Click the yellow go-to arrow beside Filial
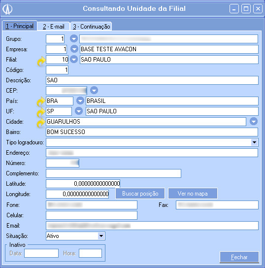The width and height of the screenshot is (265, 268). [x=41, y=61]
